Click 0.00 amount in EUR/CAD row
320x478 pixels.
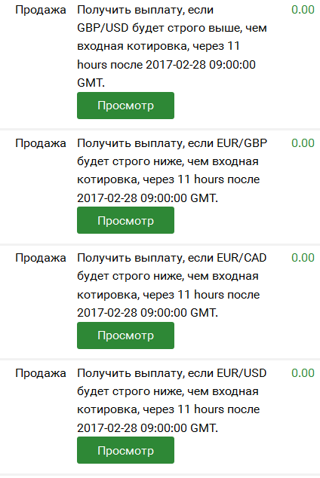tap(303, 258)
